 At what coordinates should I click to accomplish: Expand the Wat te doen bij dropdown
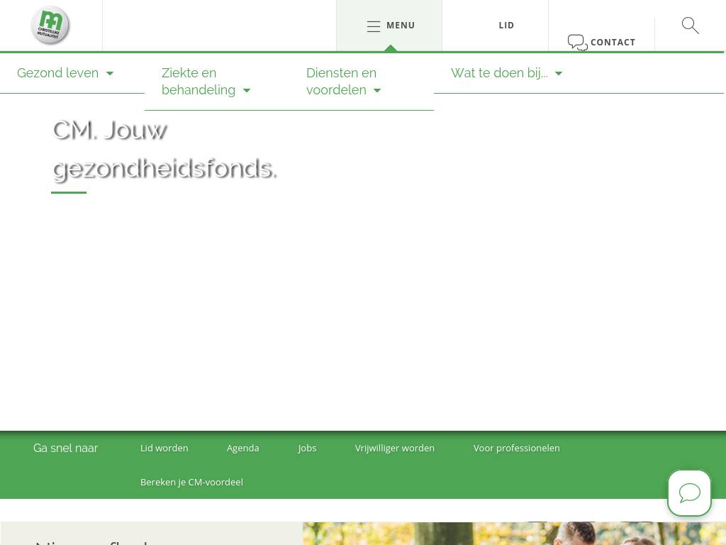(x=559, y=73)
